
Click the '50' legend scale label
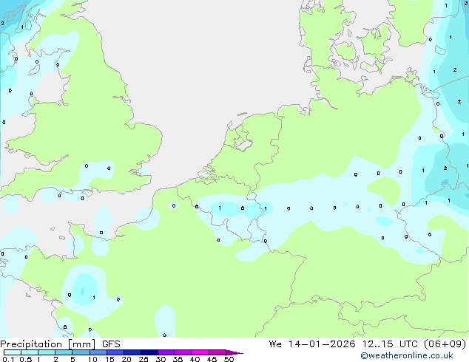point(229,359)
